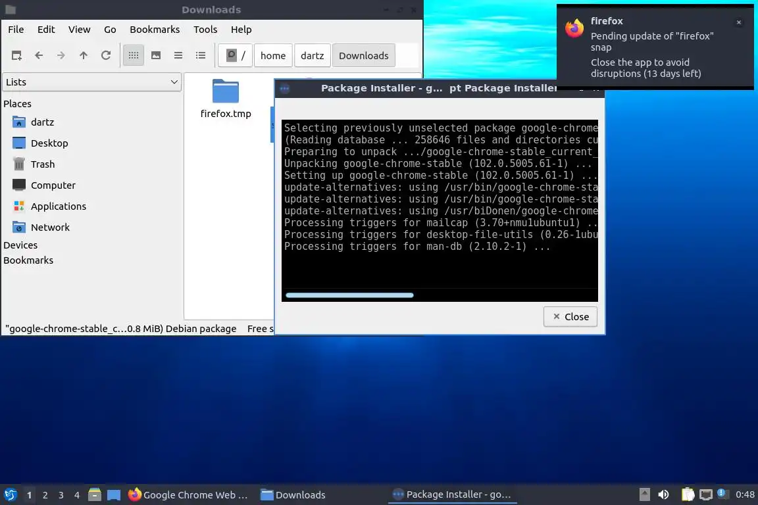
Task: Open the Tools menu
Action: 205,30
